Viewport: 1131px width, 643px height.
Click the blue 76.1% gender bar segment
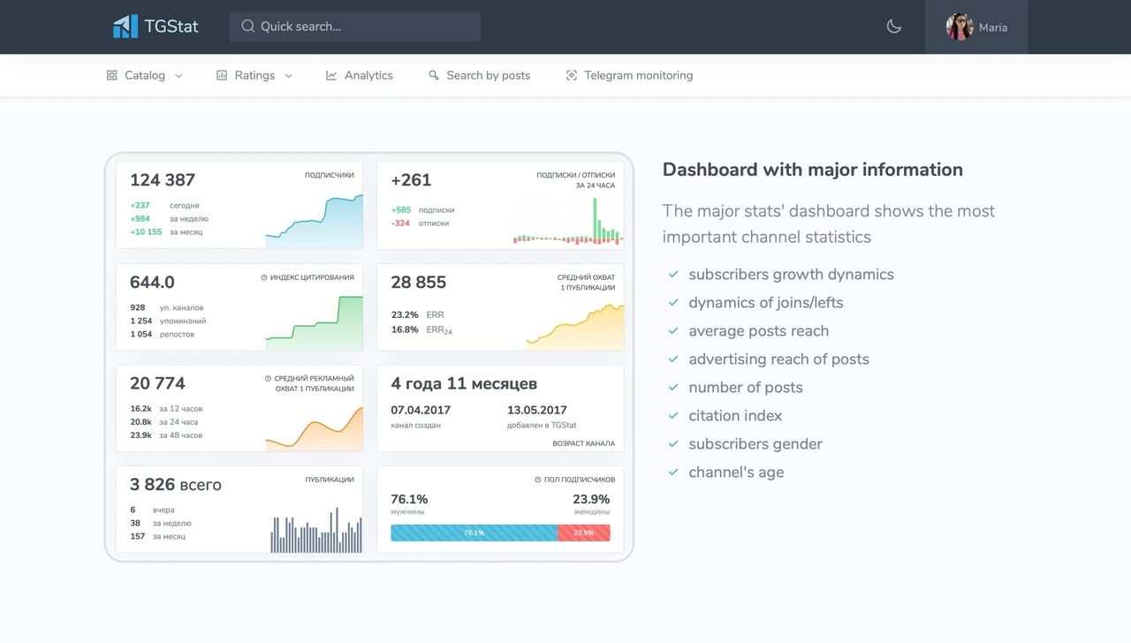coord(474,533)
